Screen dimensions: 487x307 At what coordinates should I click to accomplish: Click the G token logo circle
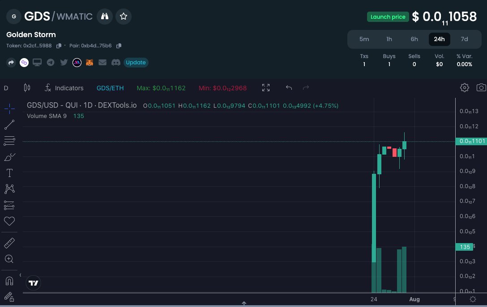(14, 17)
